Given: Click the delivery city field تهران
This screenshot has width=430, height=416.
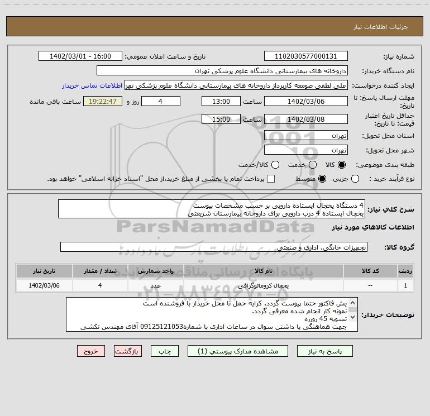Looking at the screenshot, I should tap(306, 150).
